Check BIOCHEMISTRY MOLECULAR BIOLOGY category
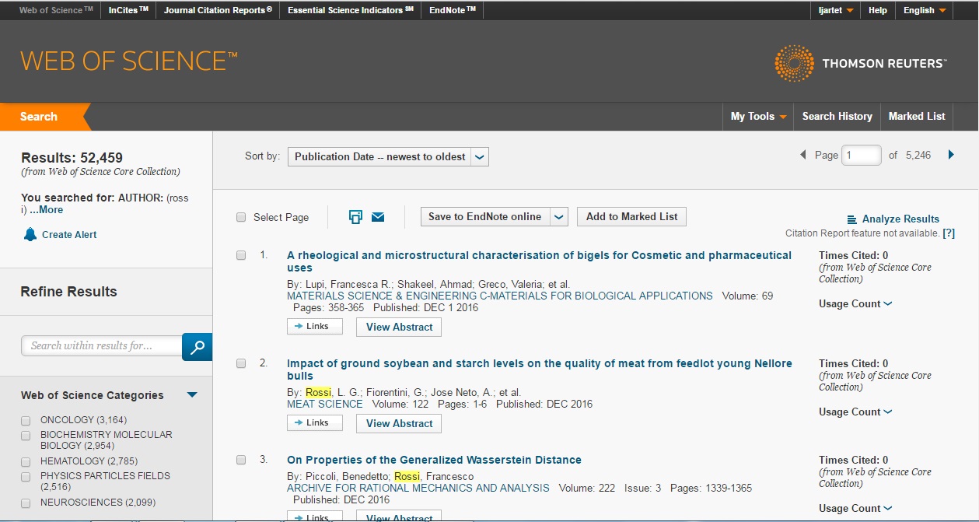The height and width of the screenshot is (522, 979). click(26, 436)
